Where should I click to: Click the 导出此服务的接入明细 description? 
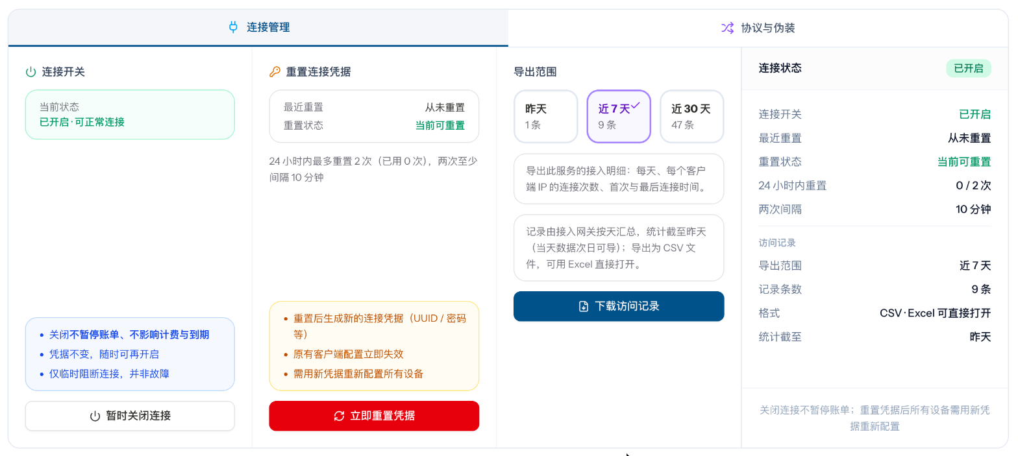[x=619, y=179]
